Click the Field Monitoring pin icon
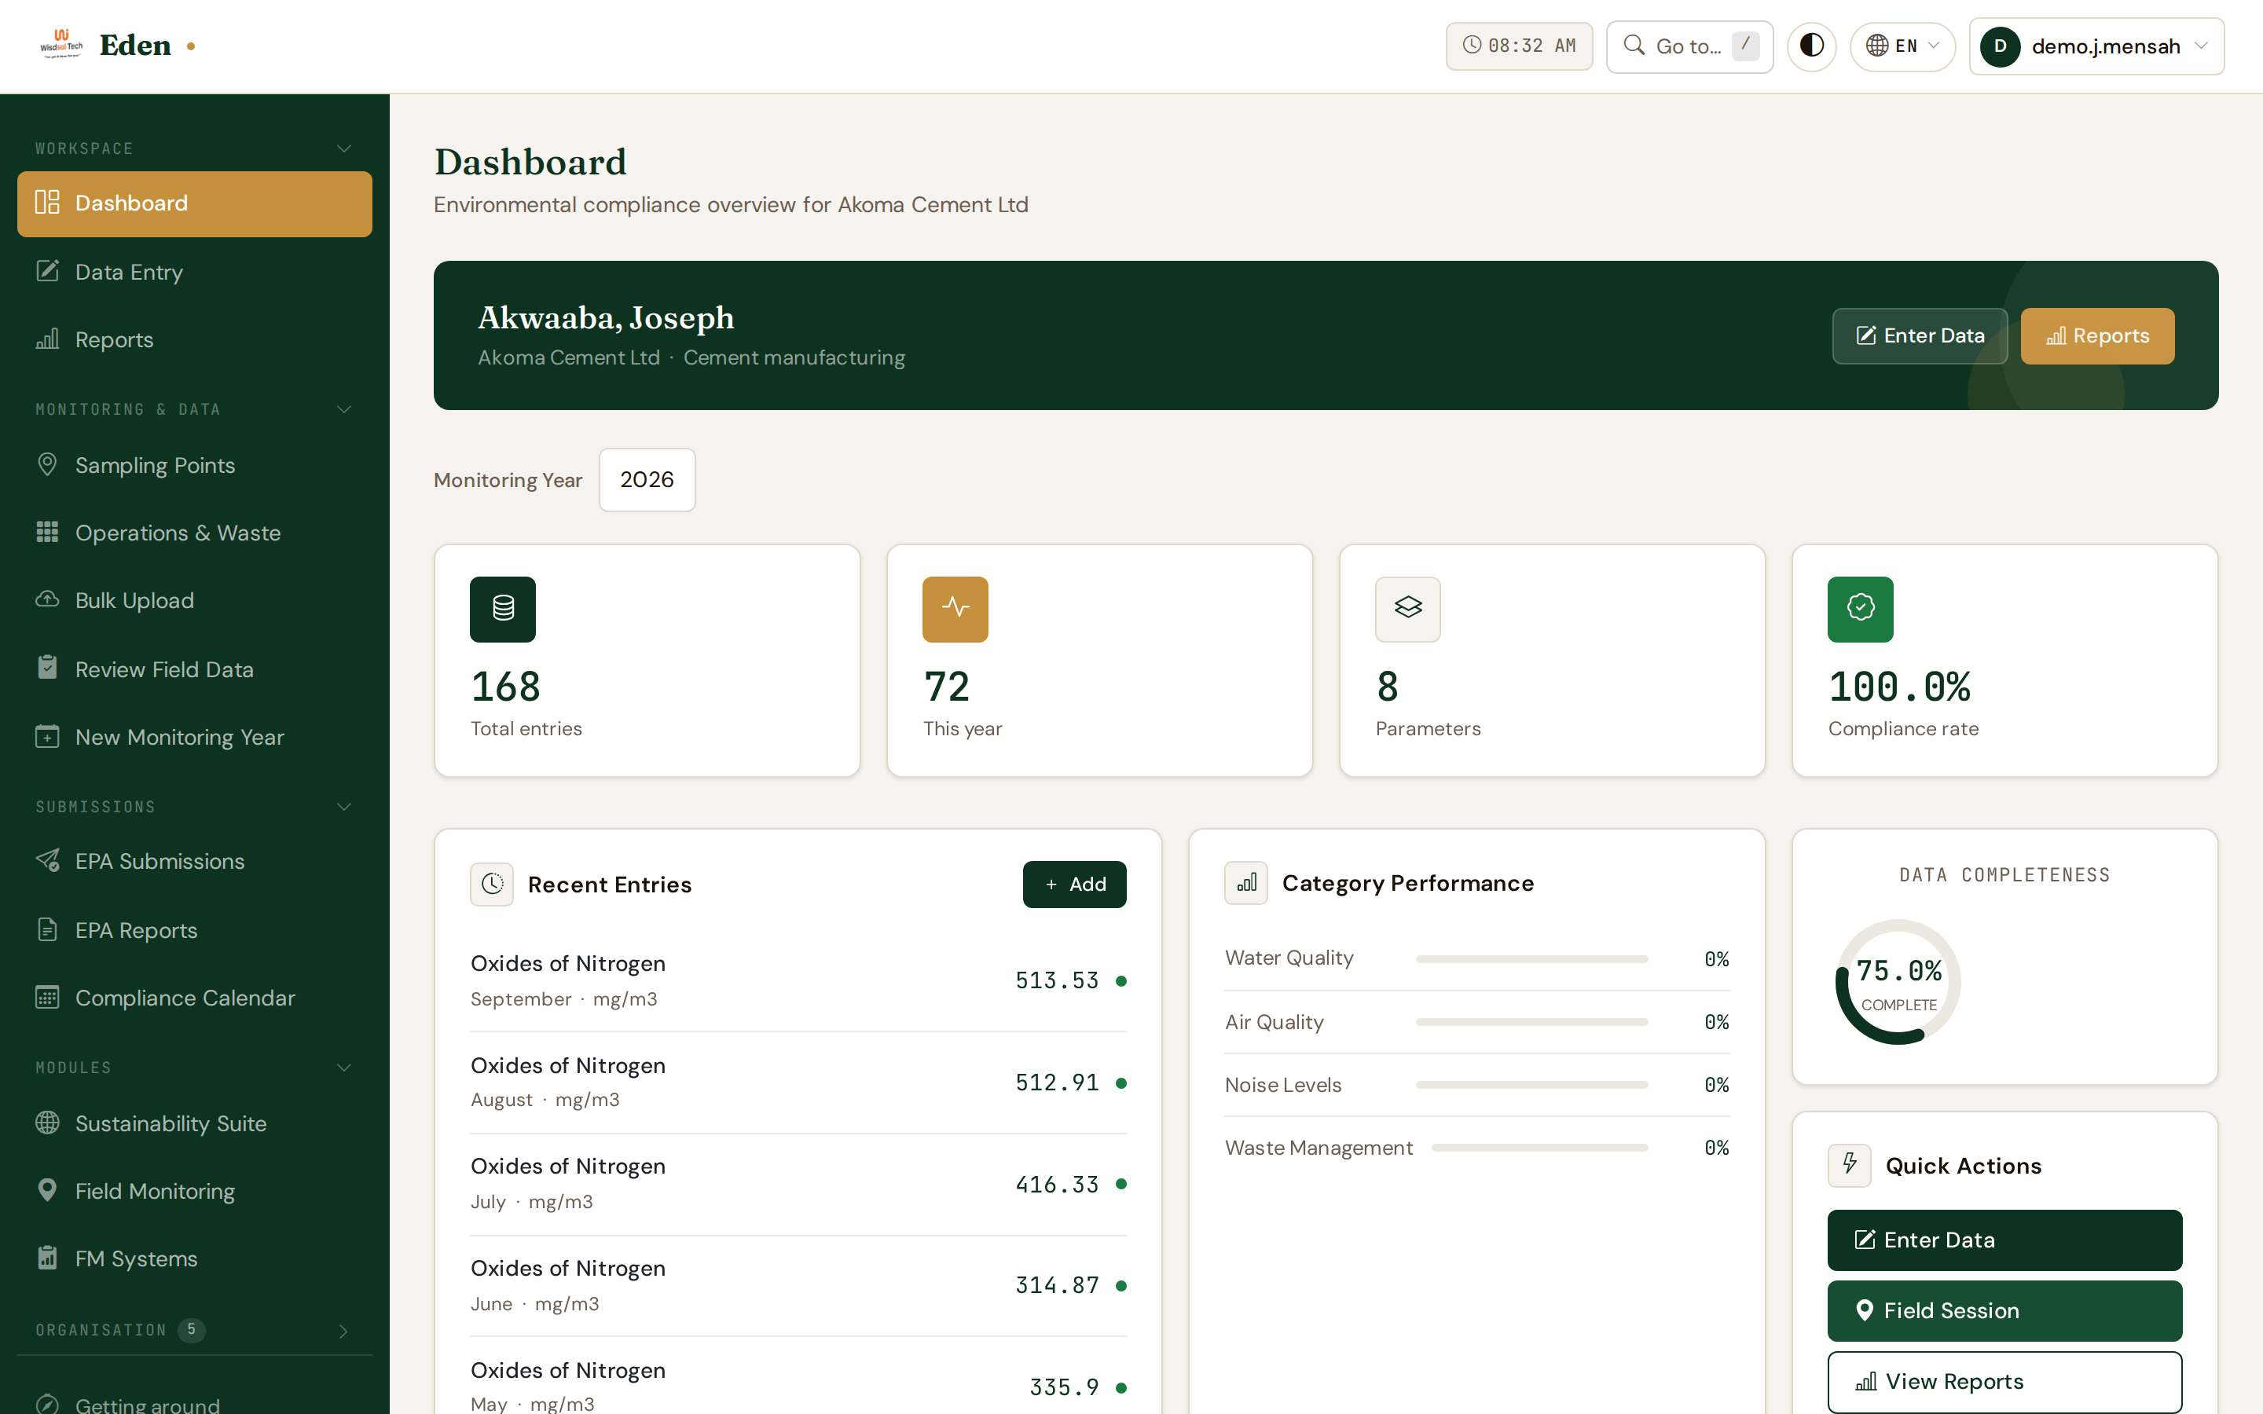This screenshot has width=2263, height=1414. 47,1190
